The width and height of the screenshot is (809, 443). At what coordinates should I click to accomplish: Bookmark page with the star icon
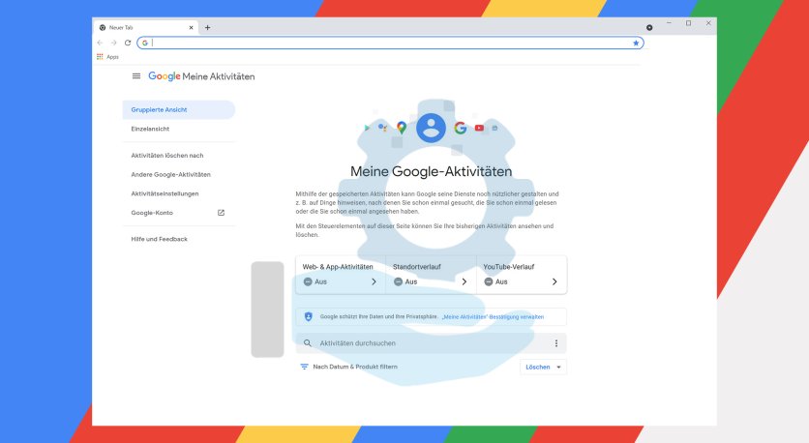(x=636, y=44)
